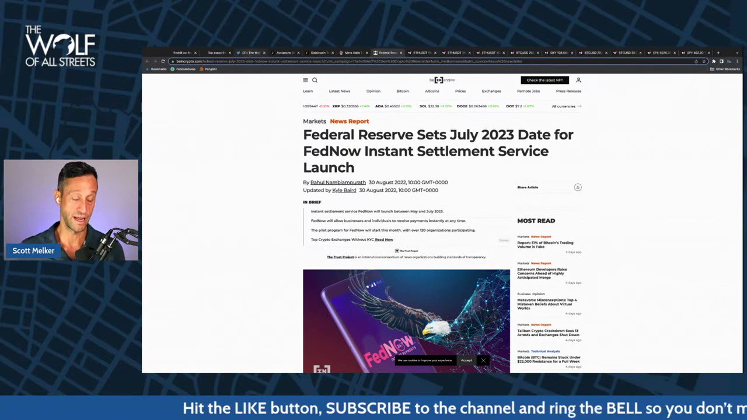
Task: Click the Markets breadcrumb category
Action: 315,121
